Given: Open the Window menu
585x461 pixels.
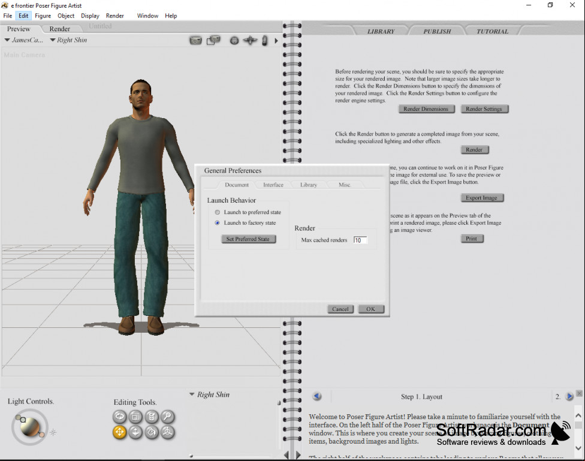Looking at the screenshot, I should pyautogui.click(x=147, y=16).
